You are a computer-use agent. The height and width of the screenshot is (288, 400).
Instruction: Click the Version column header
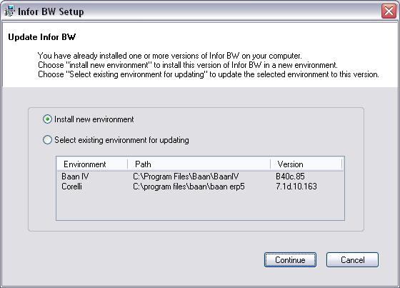point(306,164)
